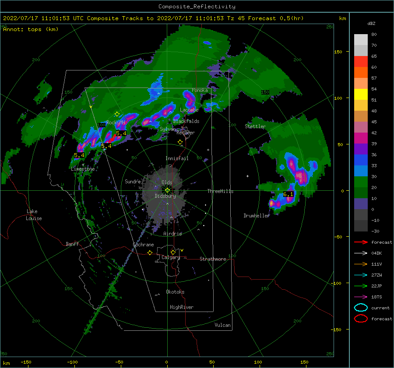Click the red forecast arrow in legend
Image resolution: width=394 pixels, height=368 pixels.
[361, 242]
